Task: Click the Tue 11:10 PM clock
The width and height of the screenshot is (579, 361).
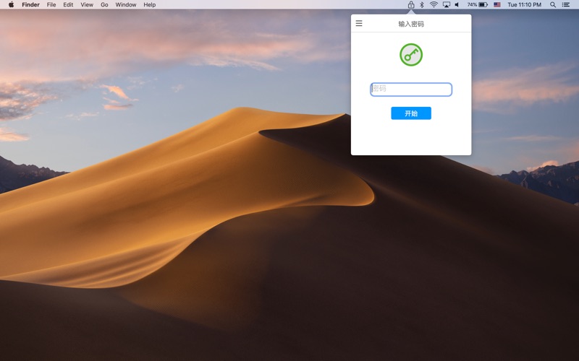Action: click(x=524, y=5)
